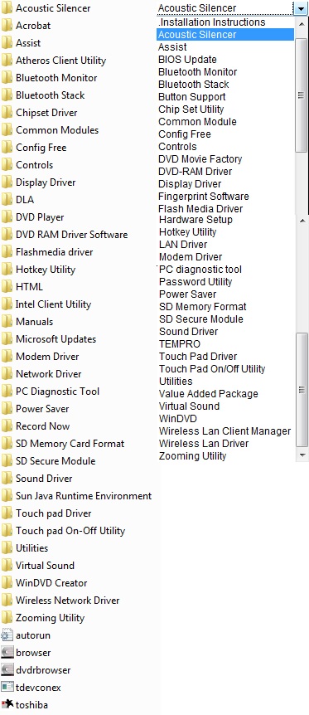Click the lower list's scroll-down arrow

(x=302, y=455)
